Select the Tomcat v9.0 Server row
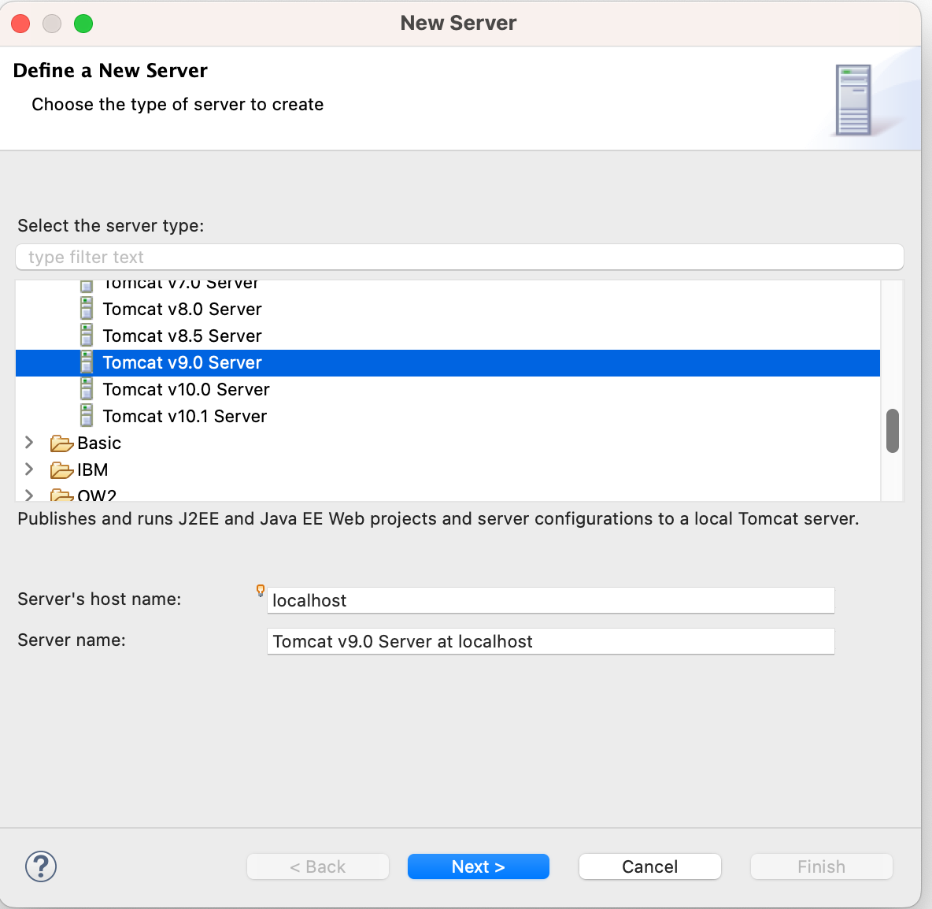The width and height of the screenshot is (932, 909). tap(448, 363)
